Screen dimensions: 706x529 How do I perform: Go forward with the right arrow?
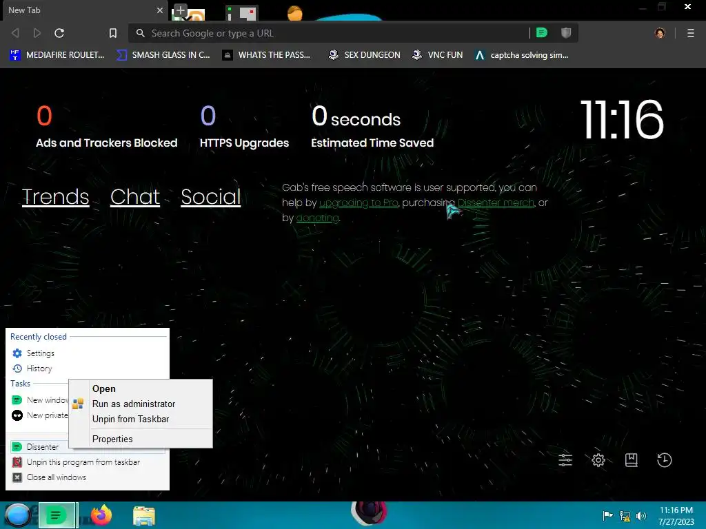pos(37,33)
